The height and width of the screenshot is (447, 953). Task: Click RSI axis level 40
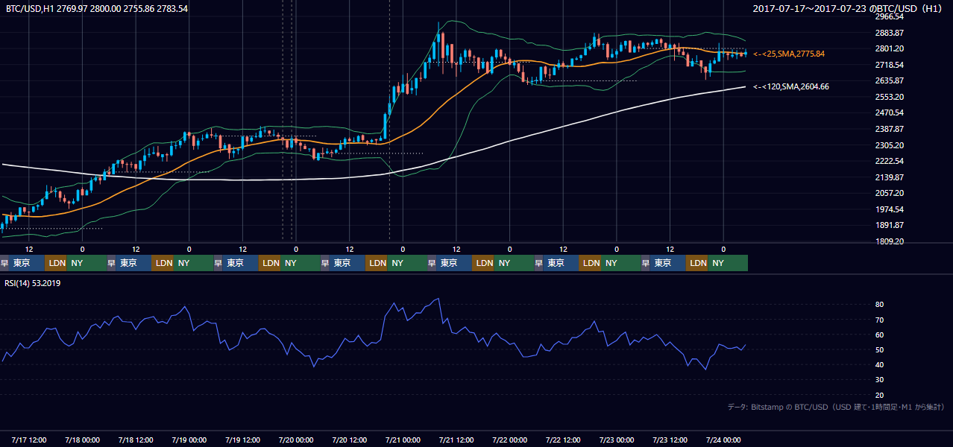[880, 364]
